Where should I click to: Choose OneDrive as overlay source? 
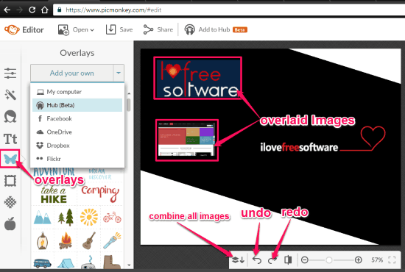[x=77, y=132]
